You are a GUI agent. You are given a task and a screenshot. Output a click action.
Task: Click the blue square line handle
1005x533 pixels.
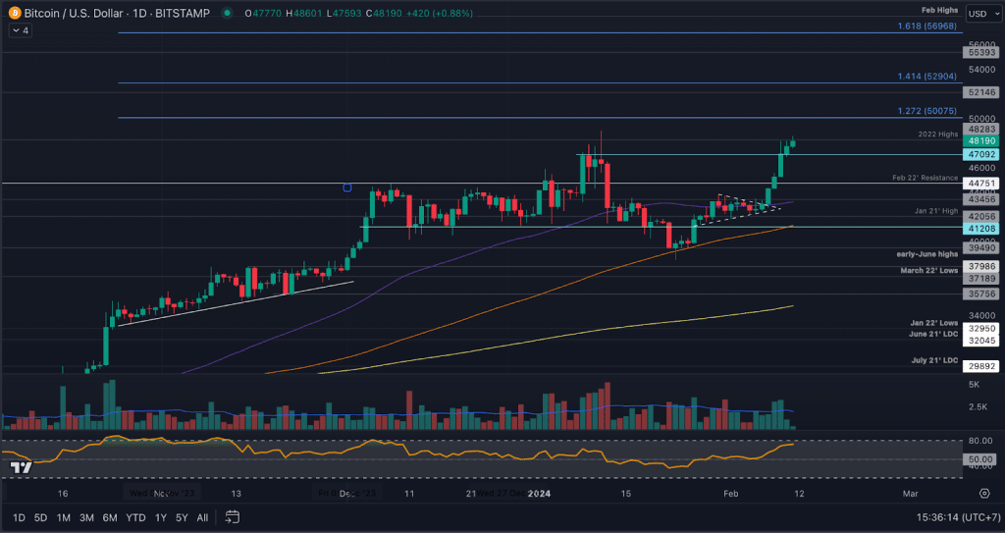(x=347, y=187)
